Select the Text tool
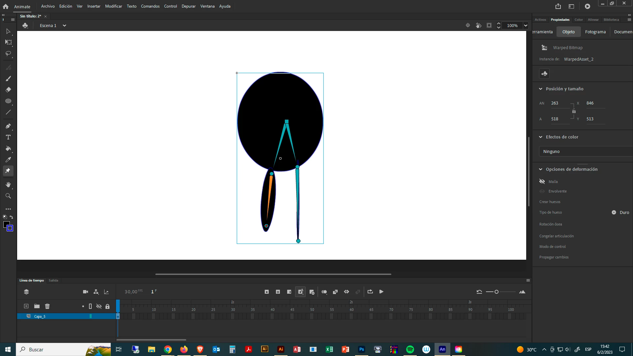This screenshot has width=633, height=356. pos(8,137)
